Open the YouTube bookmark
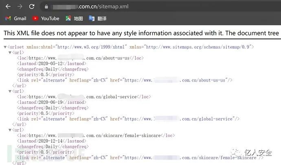The width and height of the screenshot is (281, 165). (46, 18)
